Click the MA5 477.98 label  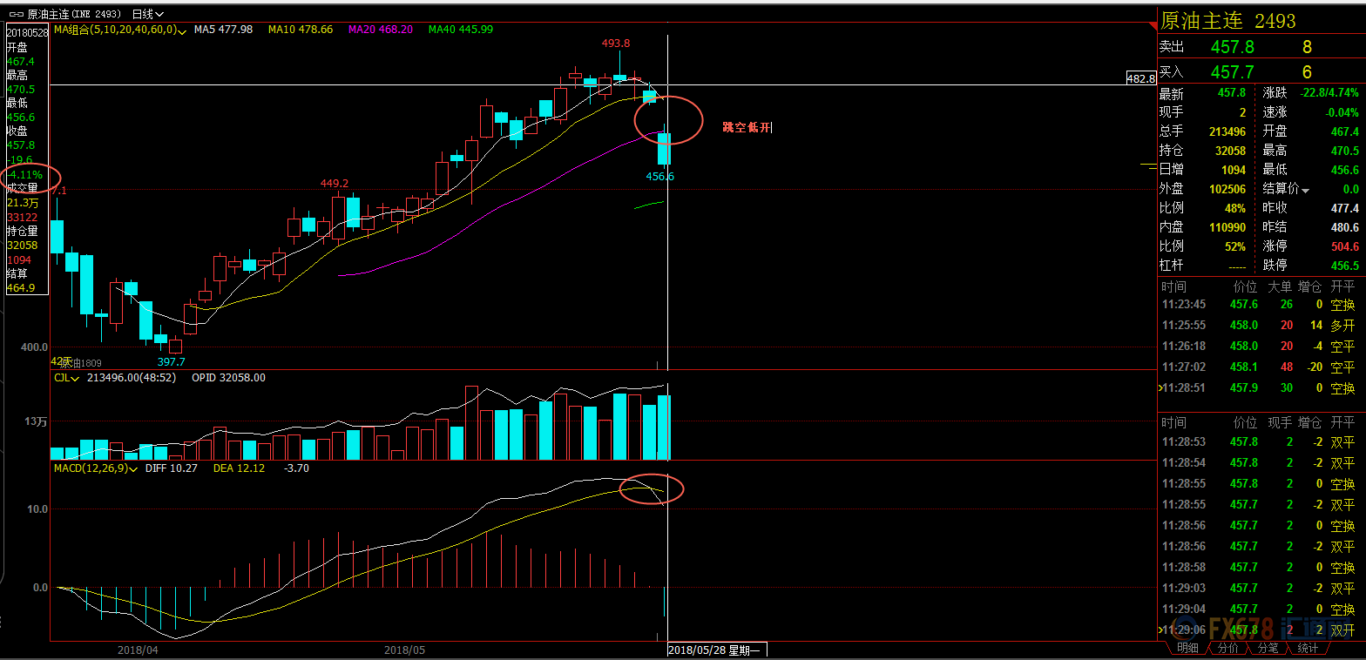pyautogui.click(x=224, y=30)
